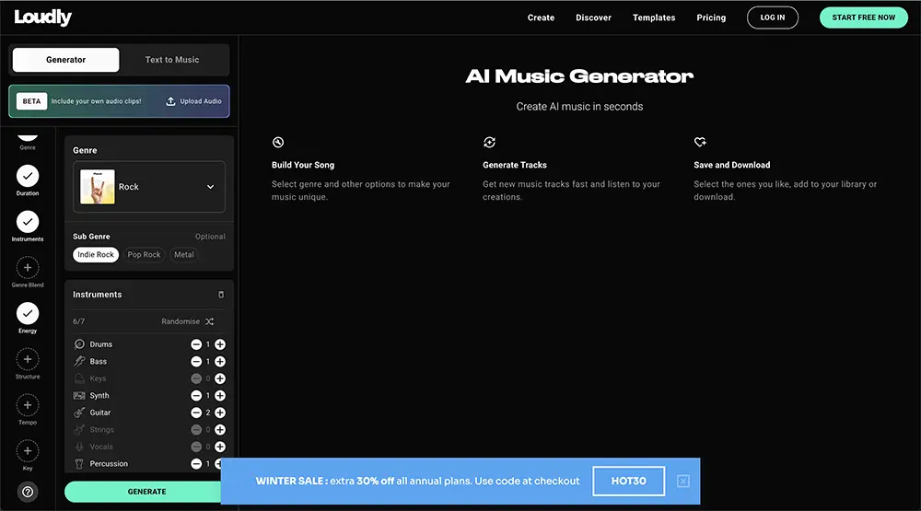This screenshot has width=921, height=511.
Task: Close the Winter Sale banner
Action: [x=683, y=482]
